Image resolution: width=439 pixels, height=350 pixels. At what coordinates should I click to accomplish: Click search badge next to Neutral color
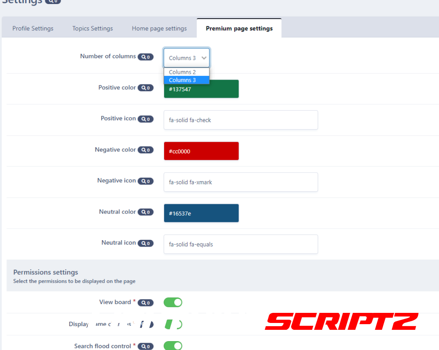pos(146,212)
